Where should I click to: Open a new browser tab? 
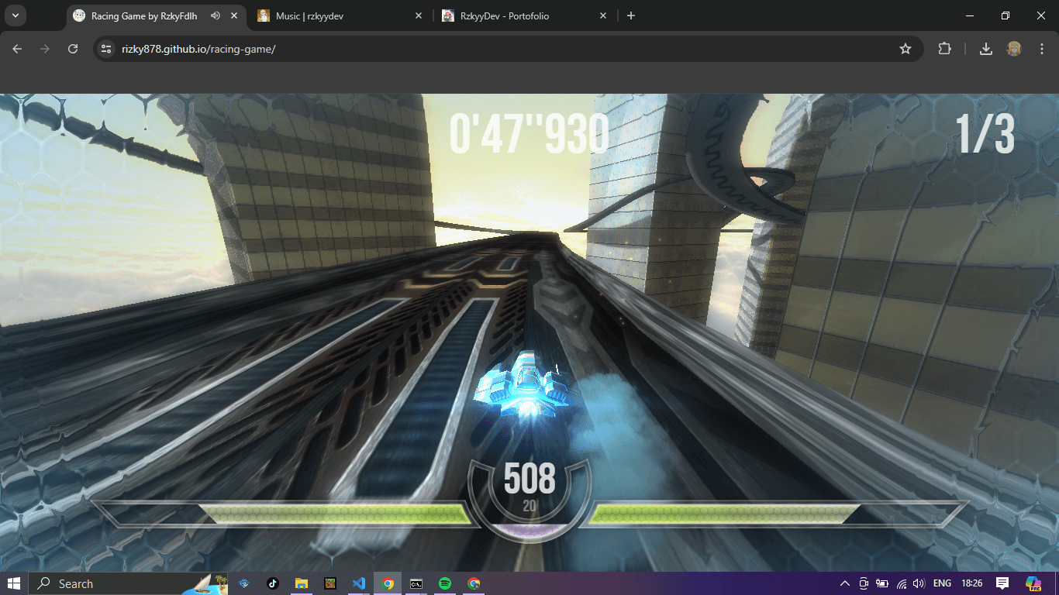click(x=631, y=15)
